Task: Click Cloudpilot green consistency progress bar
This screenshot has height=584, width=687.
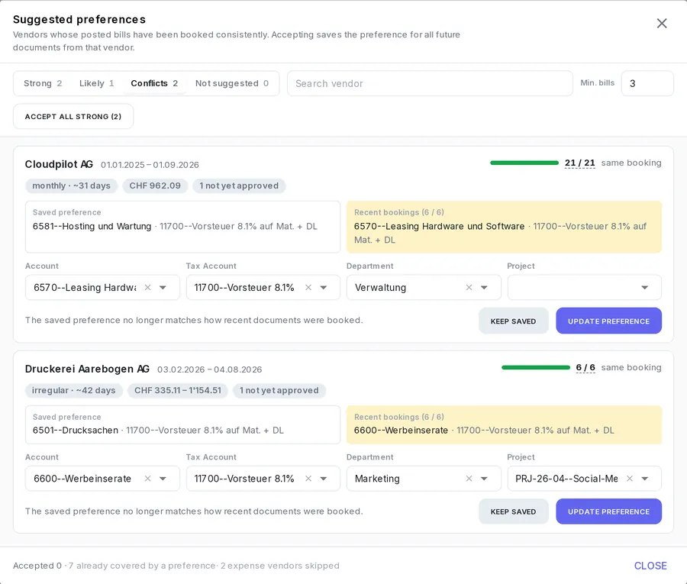Action: coord(524,163)
